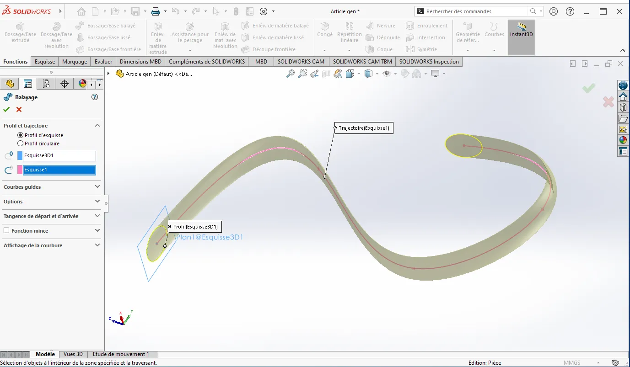The height and width of the screenshot is (367, 630).
Task: Select the Profil d'esquisse radio button
Action: [20, 135]
